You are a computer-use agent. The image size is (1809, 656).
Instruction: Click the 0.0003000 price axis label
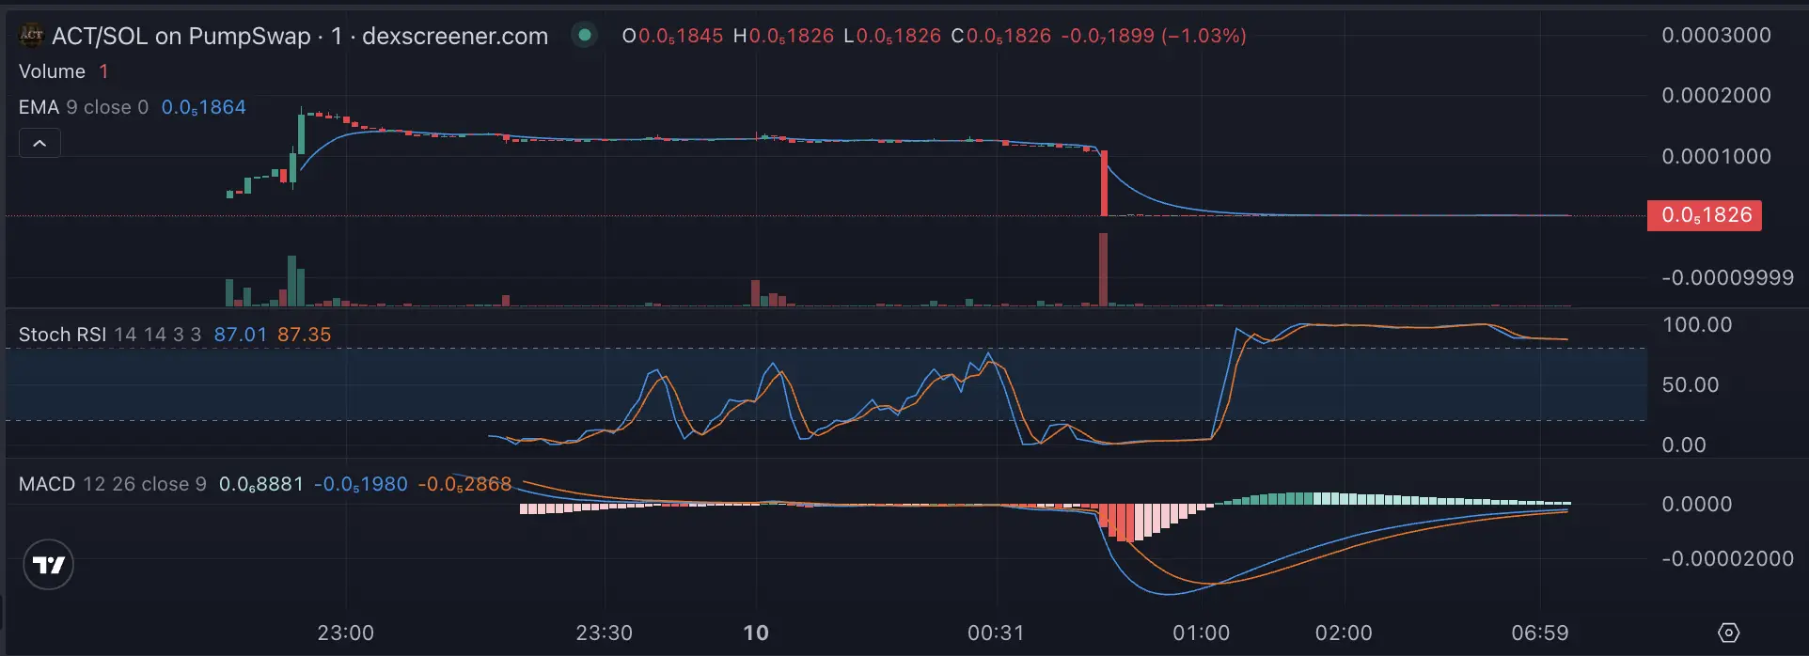pyautogui.click(x=1717, y=36)
